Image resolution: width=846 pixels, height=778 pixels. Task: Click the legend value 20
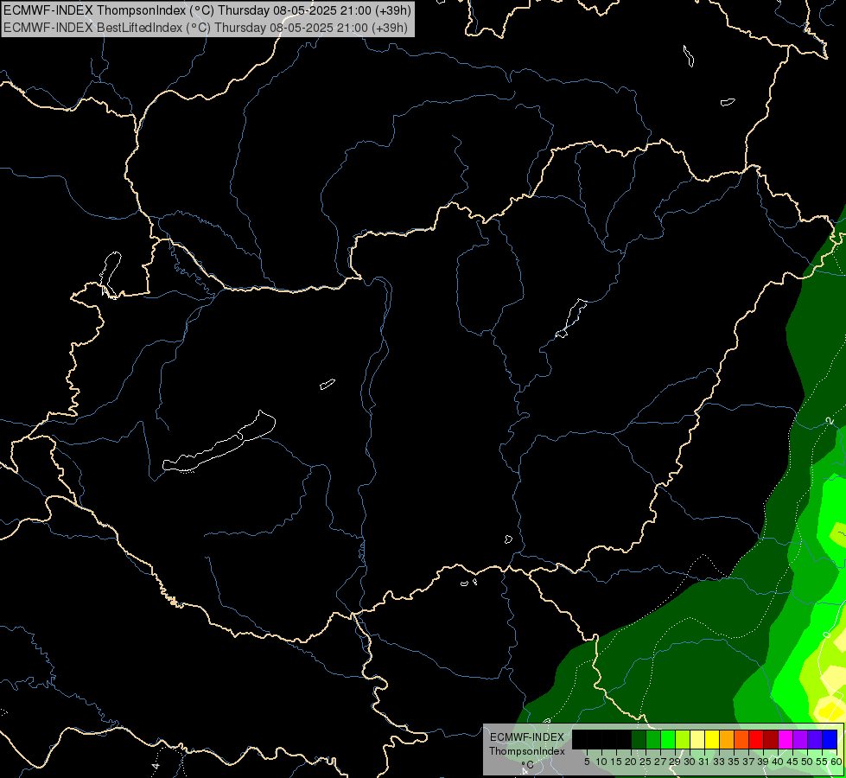[631, 762]
